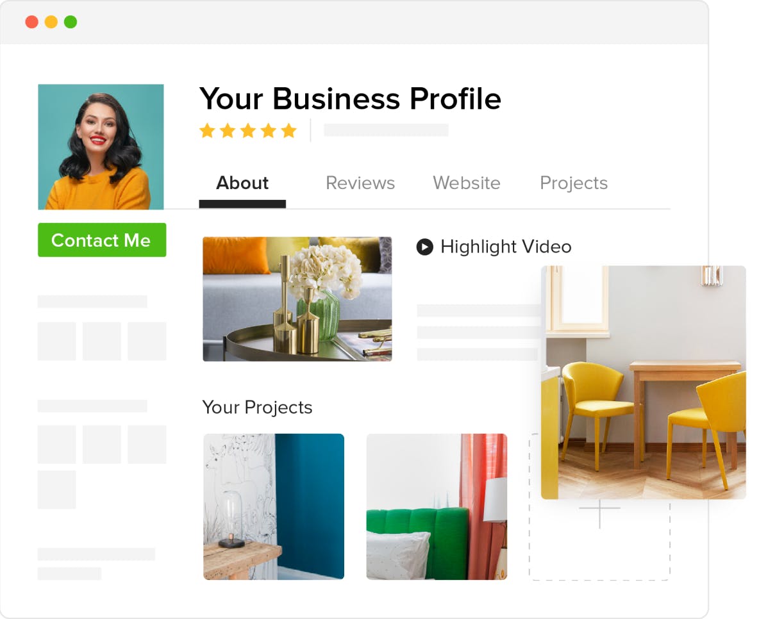The image size is (759, 619).
Task: Open the blue wall project thumbnail
Action: 274,507
